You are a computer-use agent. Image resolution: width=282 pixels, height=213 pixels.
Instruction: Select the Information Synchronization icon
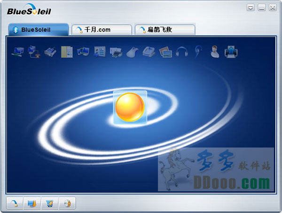coord(83,51)
